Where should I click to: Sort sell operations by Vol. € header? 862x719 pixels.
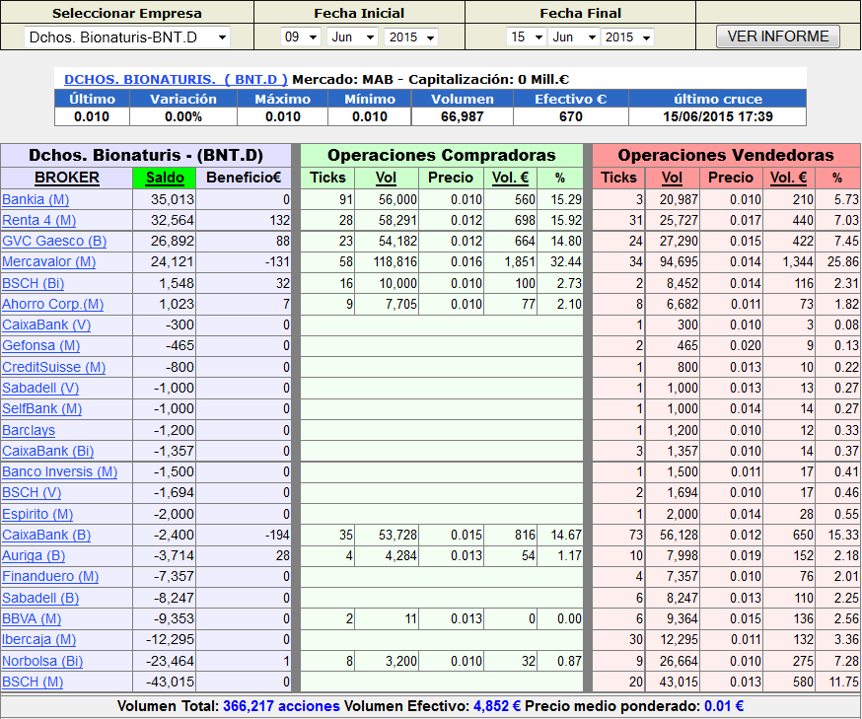788,179
